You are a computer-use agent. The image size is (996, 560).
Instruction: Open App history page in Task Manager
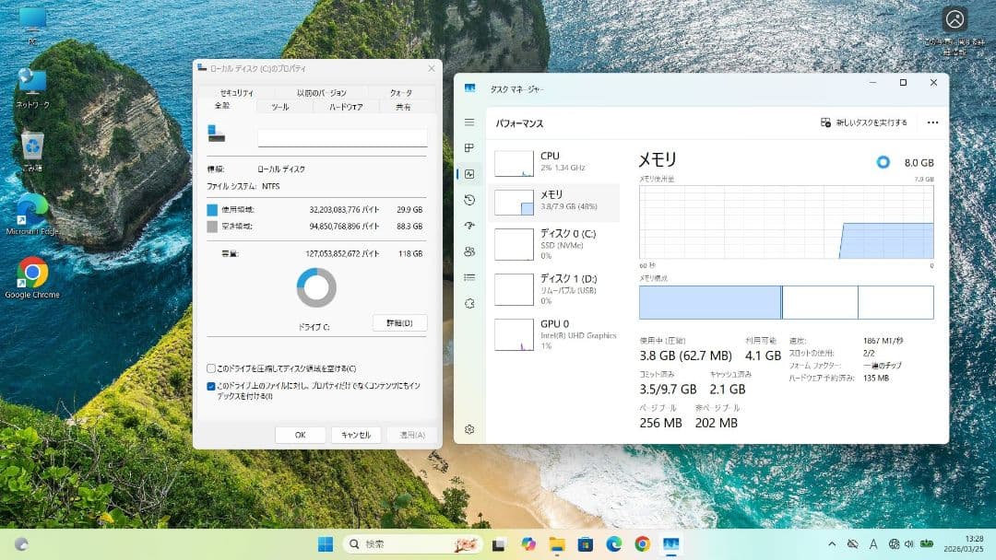tap(469, 200)
